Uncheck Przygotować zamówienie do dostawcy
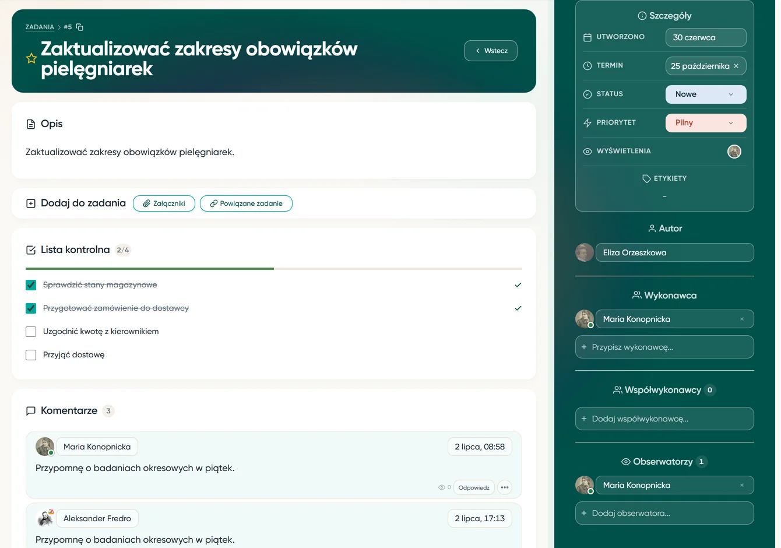The height and width of the screenshot is (548, 781). coord(31,308)
